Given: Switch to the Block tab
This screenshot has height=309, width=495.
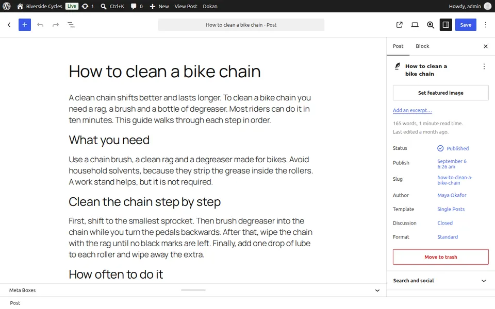Looking at the screenshot, I should [x=422, y=46].
